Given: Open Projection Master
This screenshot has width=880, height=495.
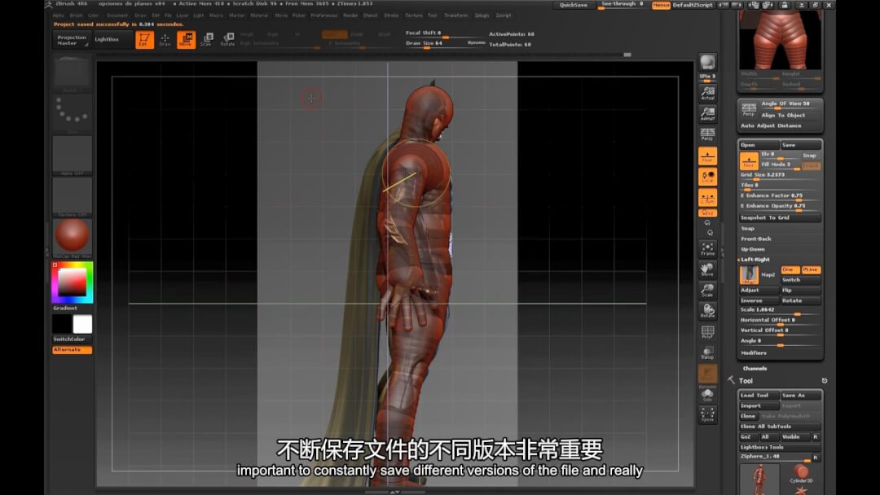Looking at the screenshot, I should (72, 40).
